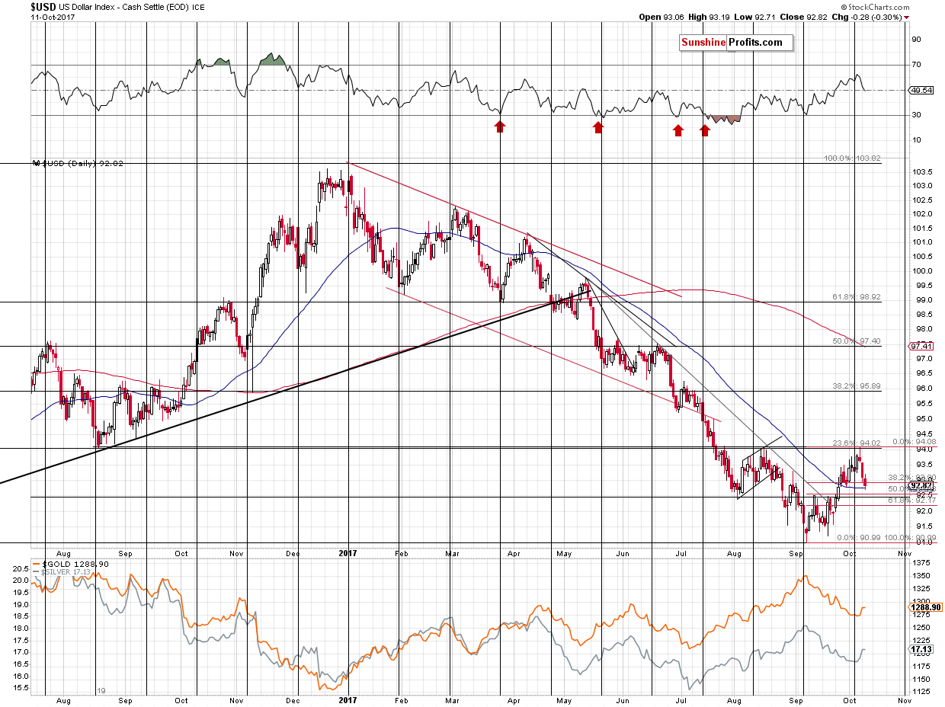Click Fibonacci label '38.2%: 95.89'

[855, 386]
